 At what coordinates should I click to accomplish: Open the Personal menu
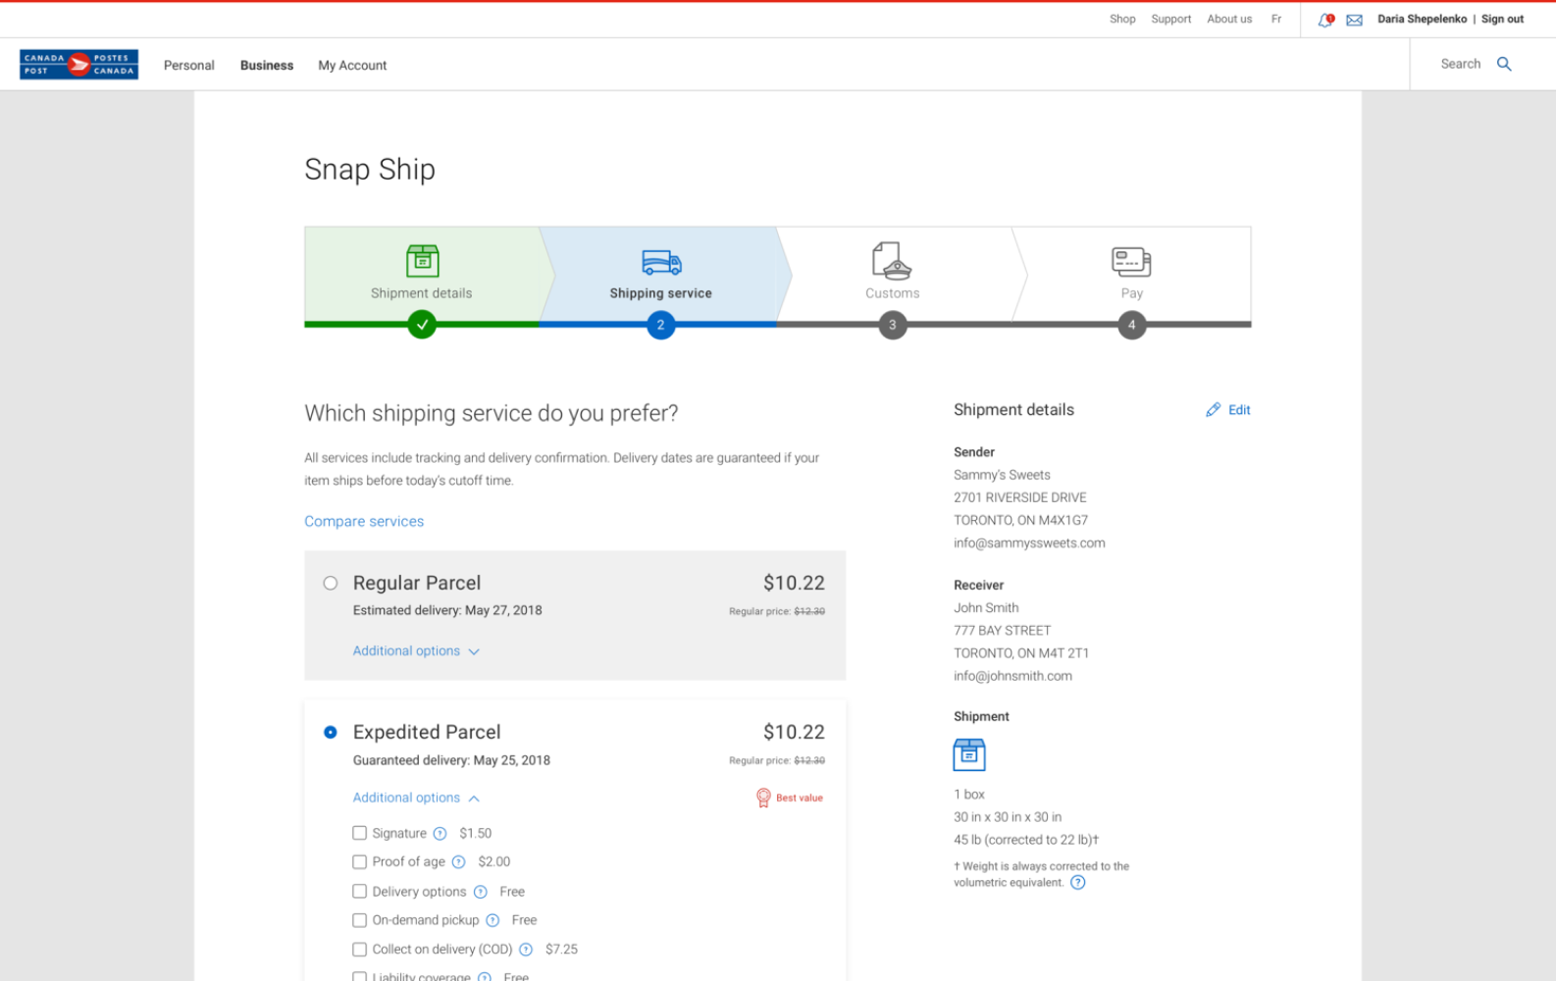[188, 65]
